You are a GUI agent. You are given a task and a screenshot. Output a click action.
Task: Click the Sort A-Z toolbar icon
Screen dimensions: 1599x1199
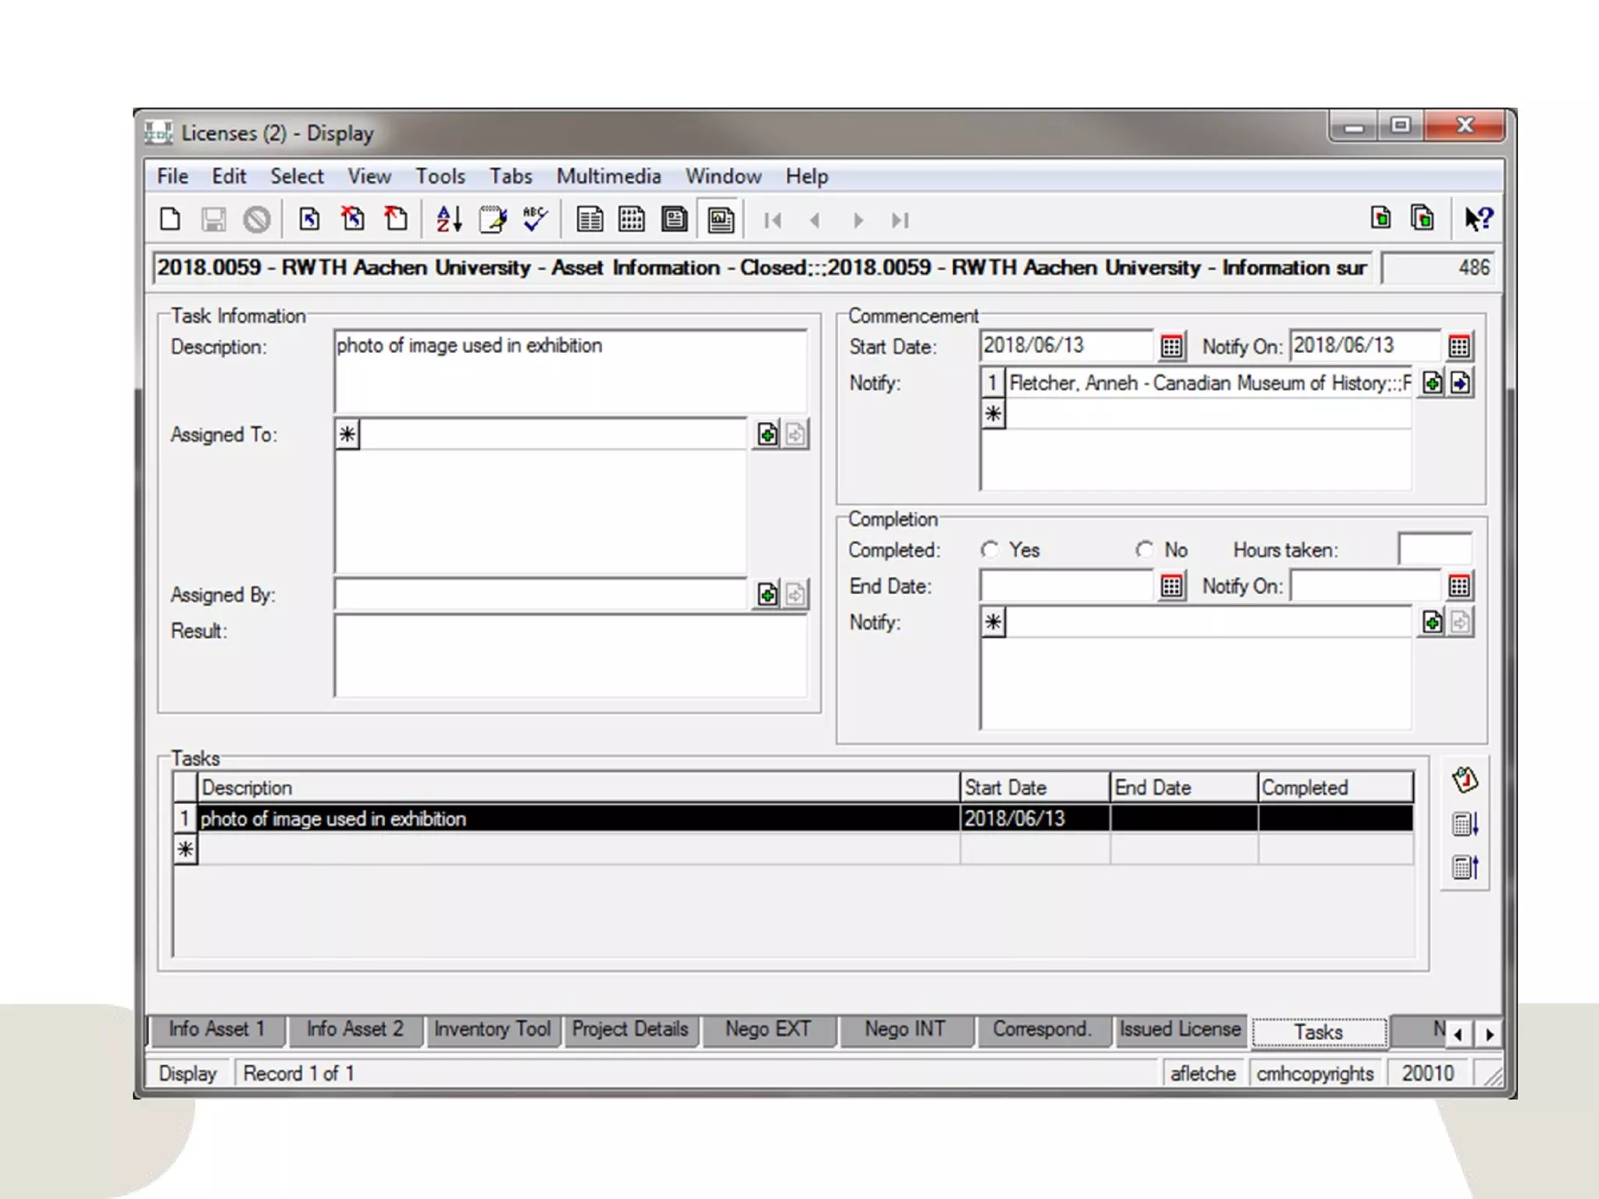click(x=448, y=219)
